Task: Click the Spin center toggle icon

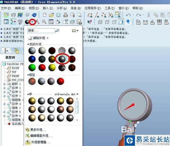Action: pos(13,22)
